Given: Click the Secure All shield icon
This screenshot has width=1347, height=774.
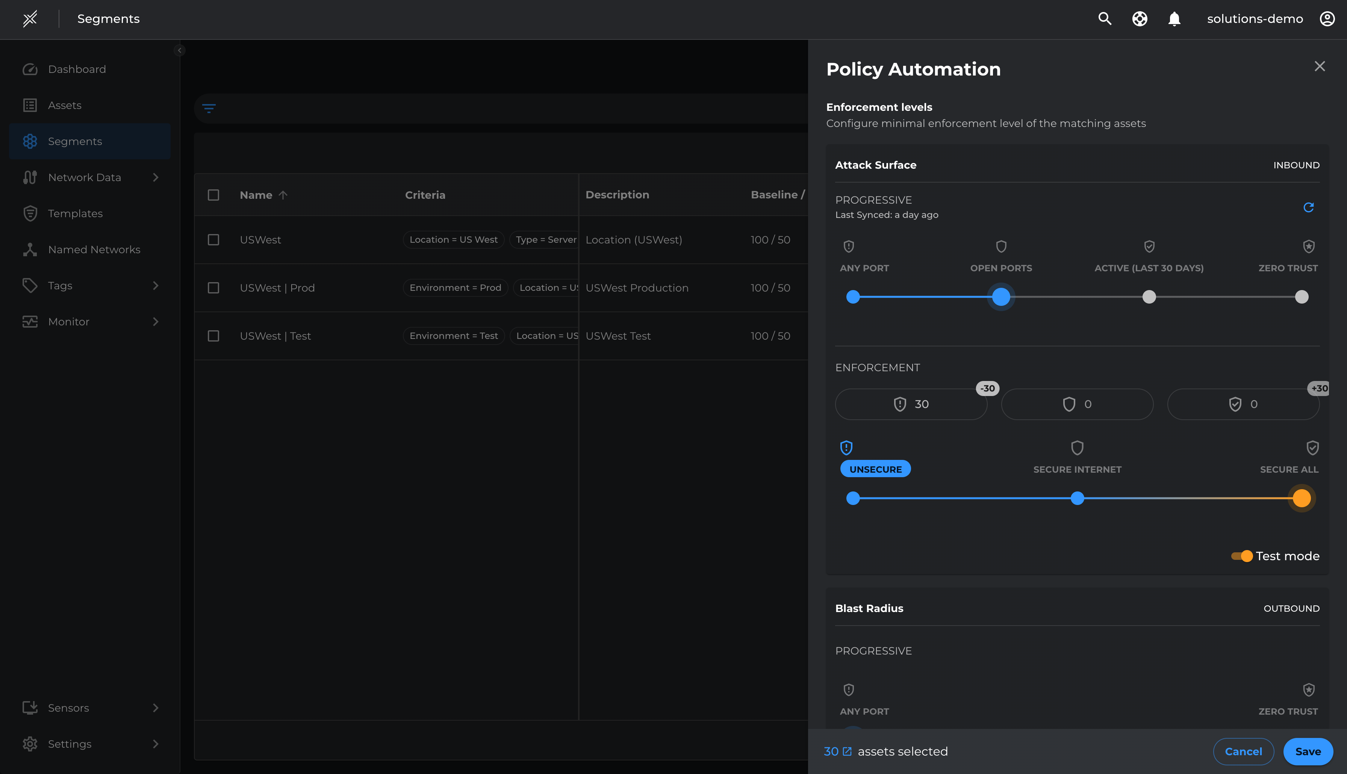Looking at the screenshot, I should coord(1312,447).
